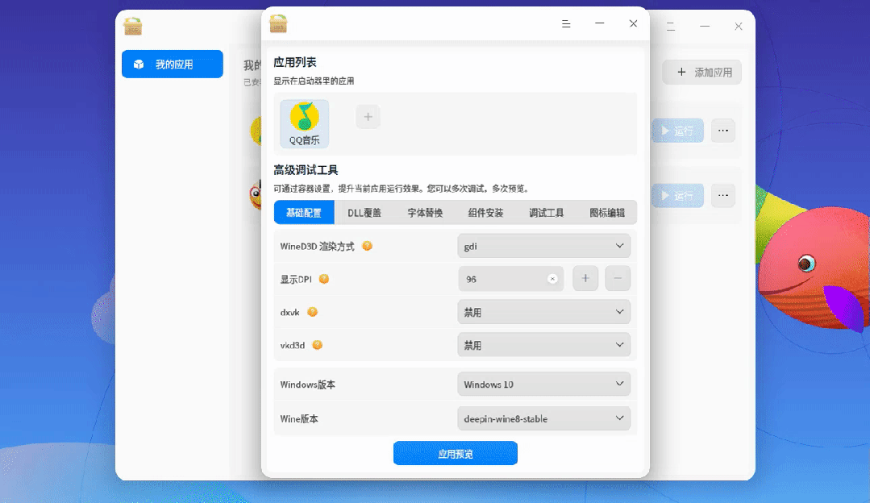Open the package icon in dialog title bar
Image resolution: width=870 pixels, height=503 pixels.
(x=278, y=24)
